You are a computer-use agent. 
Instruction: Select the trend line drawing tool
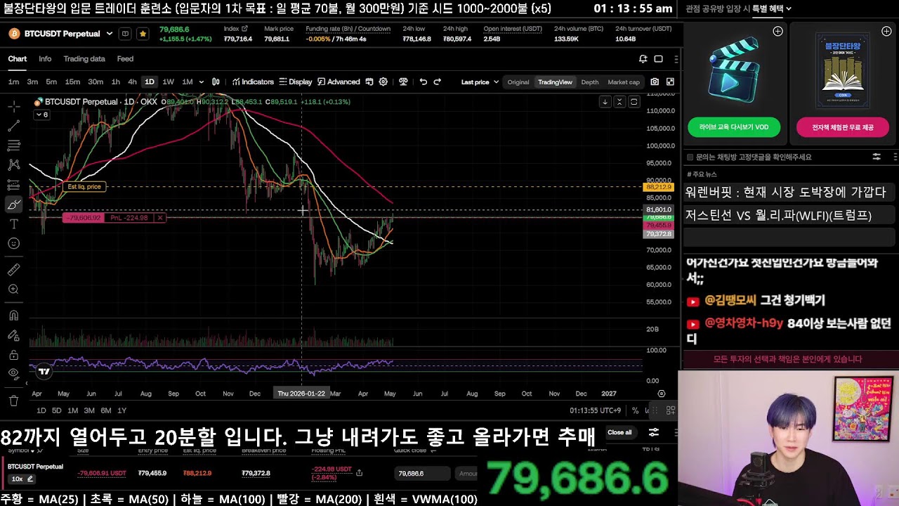coord(13,126)
